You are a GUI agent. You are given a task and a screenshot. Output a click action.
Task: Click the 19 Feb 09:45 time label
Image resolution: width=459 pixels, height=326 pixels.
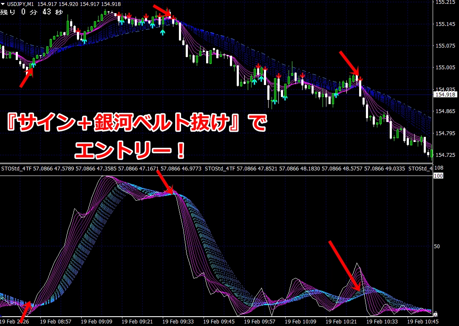click(x=219, y=322)
